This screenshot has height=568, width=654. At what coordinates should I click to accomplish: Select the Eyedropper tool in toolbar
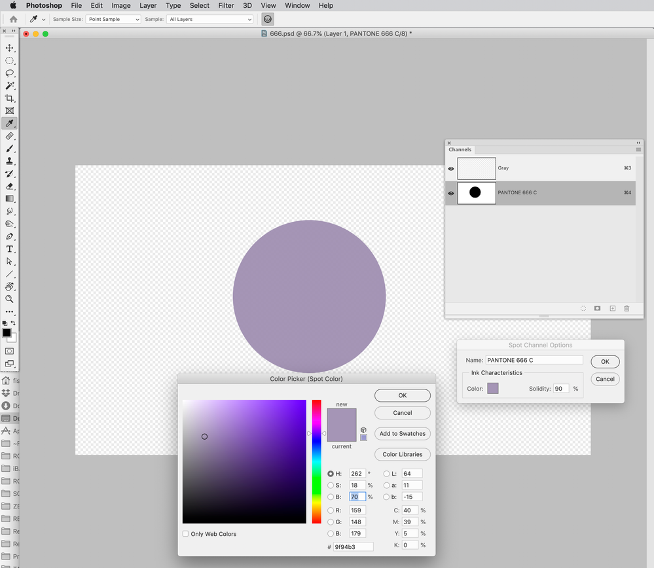click(x=9, y=124)
